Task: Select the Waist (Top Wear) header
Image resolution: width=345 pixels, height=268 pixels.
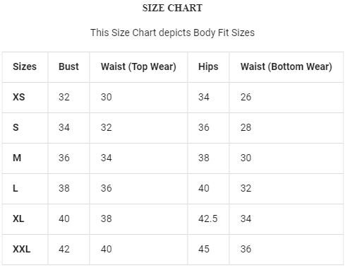Action: click(138, 66)
